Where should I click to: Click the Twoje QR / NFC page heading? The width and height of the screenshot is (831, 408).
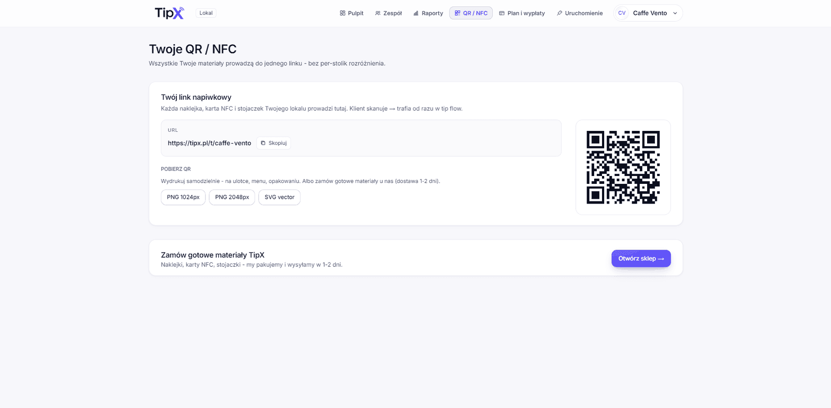(x=193, y=49)
